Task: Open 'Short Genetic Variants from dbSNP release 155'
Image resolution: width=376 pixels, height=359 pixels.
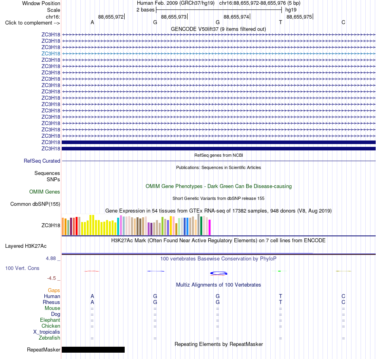Action: (218, 198)
